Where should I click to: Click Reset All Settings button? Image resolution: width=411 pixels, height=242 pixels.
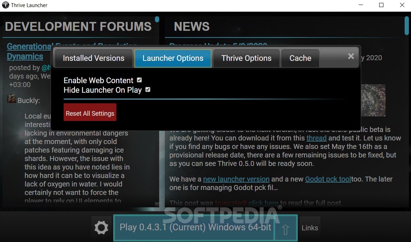point(90,112)
